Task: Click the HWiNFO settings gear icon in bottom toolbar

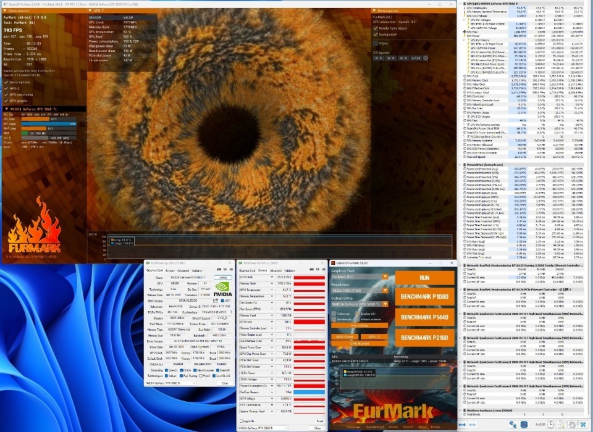Action: (572, 424)
